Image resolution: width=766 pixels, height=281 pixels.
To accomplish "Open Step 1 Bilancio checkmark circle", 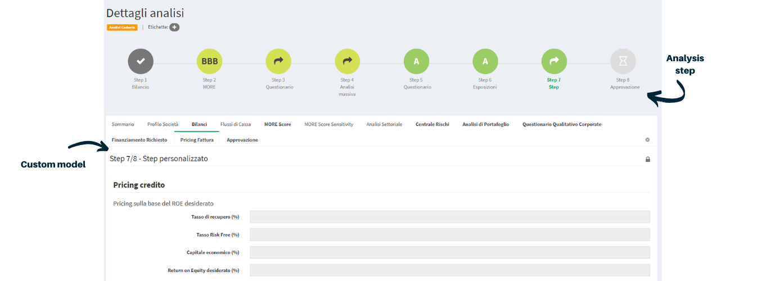I will (141, 61).
